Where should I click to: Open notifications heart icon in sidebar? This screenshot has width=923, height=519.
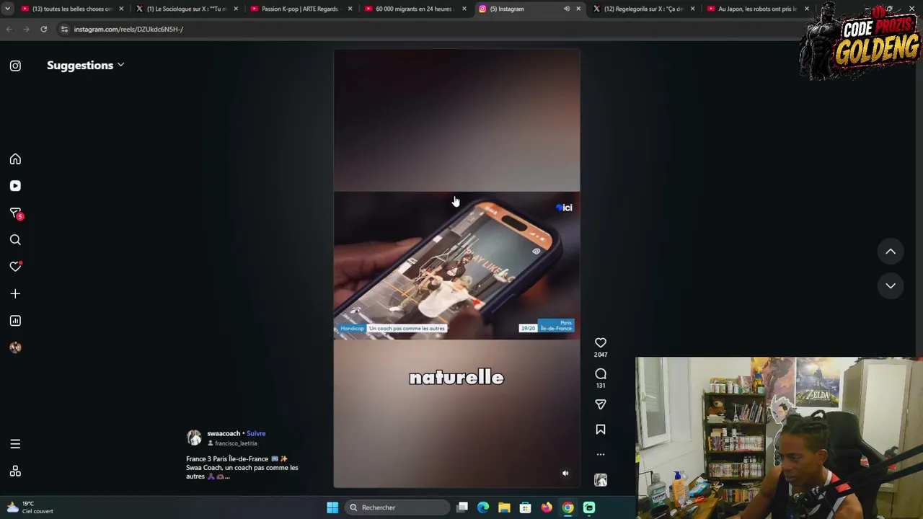tap(15, 267)
